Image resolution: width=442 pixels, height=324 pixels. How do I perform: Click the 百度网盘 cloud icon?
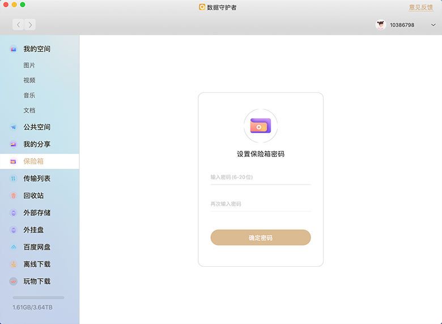click(x=13, y=247)
